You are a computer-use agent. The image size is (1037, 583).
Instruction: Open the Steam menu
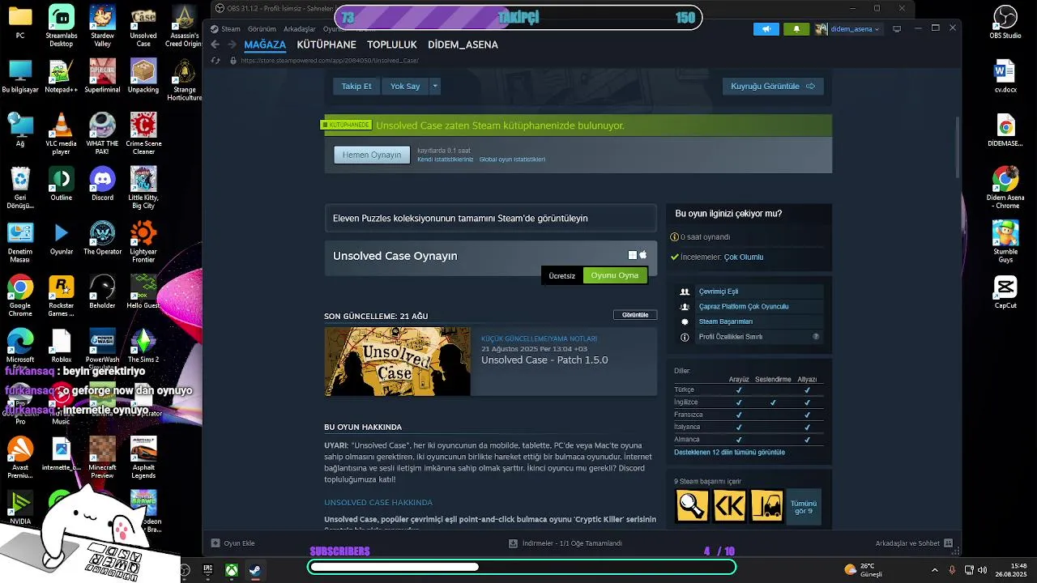pyautogui.click(x=231, y=29)
